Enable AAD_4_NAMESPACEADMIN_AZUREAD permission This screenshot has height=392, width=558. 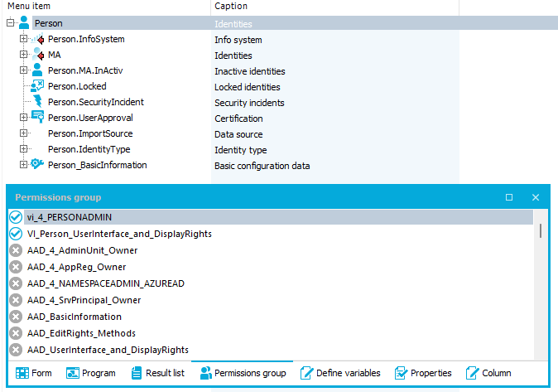coord(16,283)
